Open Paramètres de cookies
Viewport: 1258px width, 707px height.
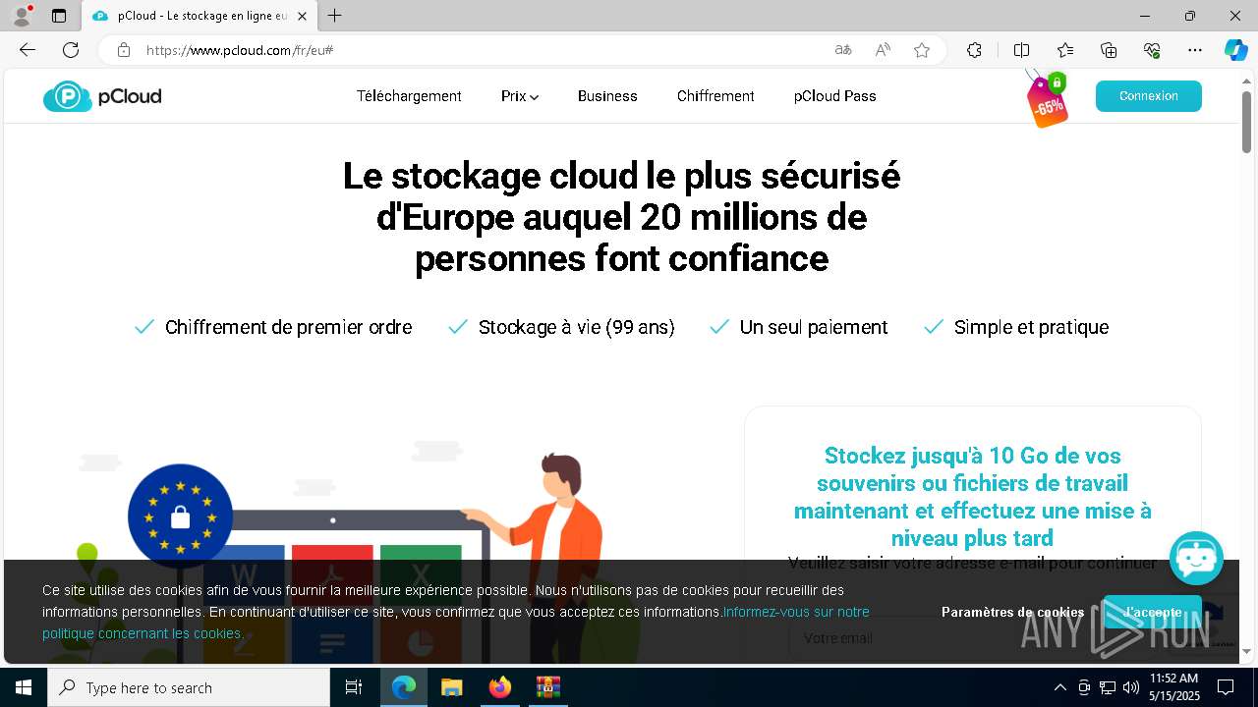1013,612
